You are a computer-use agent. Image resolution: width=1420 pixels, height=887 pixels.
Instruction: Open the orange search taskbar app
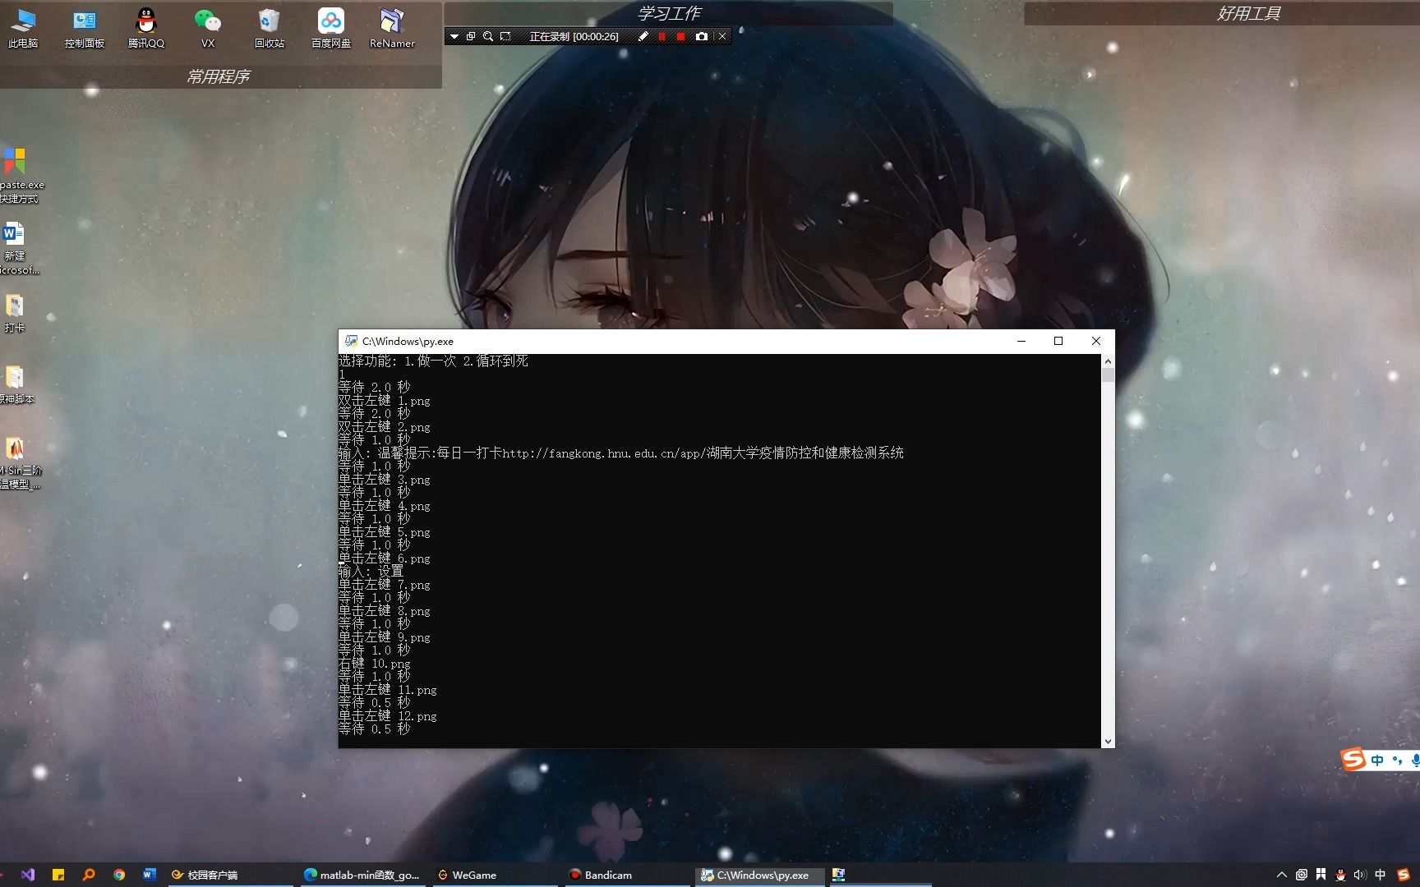(x=89, y=875)
